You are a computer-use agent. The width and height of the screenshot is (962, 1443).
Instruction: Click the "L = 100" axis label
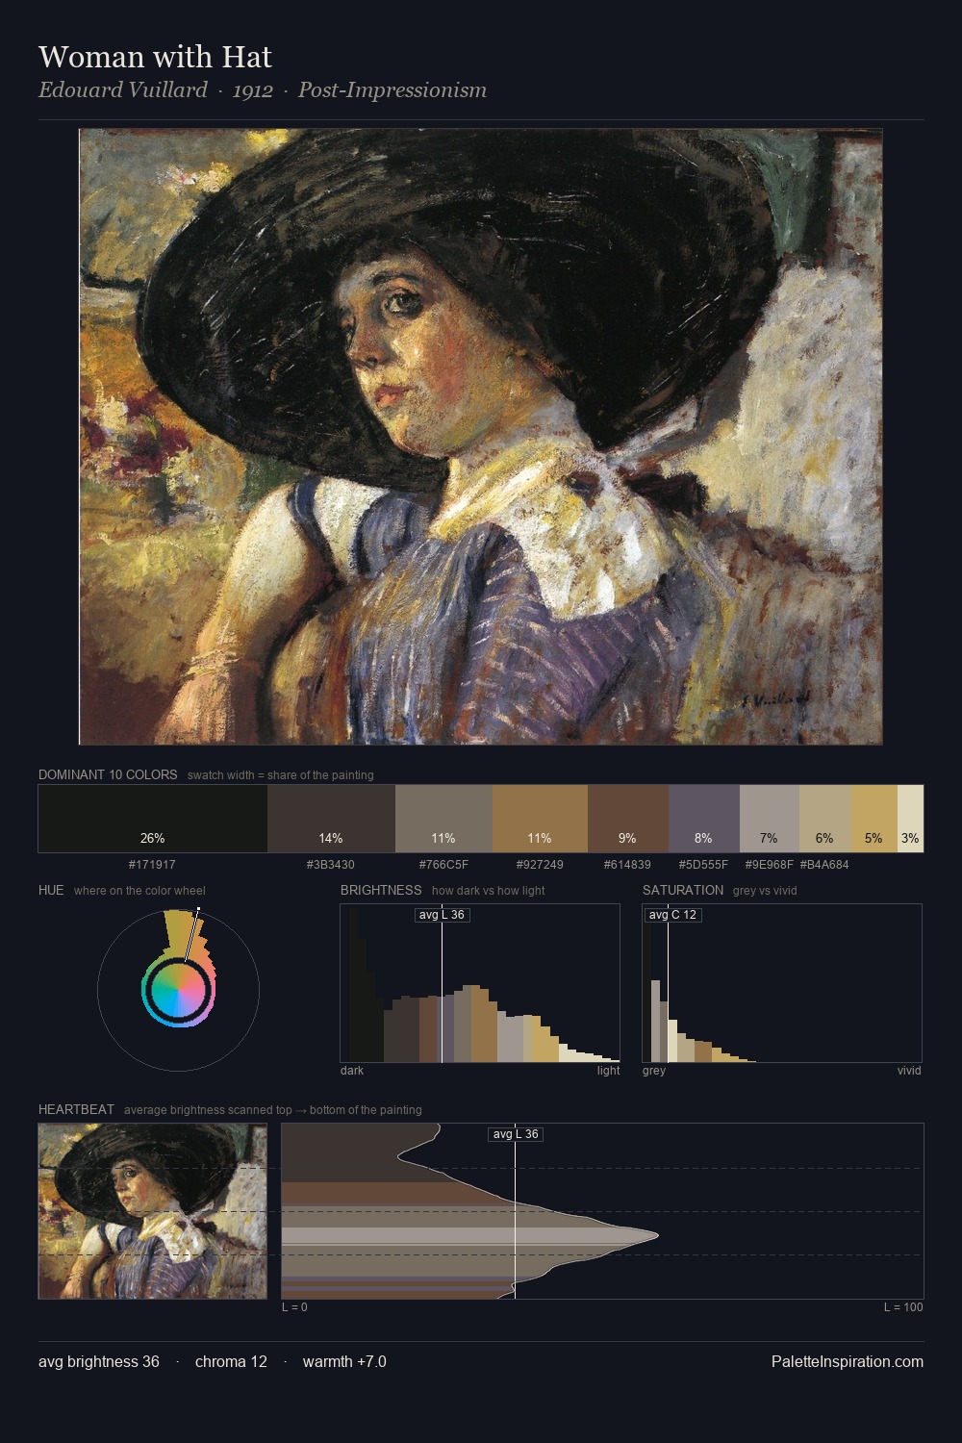[903, 1307]
